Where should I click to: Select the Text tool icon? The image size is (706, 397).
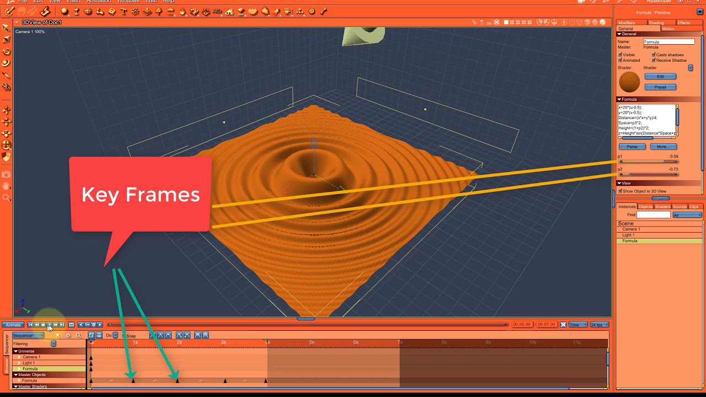click(x=124, y=11)
